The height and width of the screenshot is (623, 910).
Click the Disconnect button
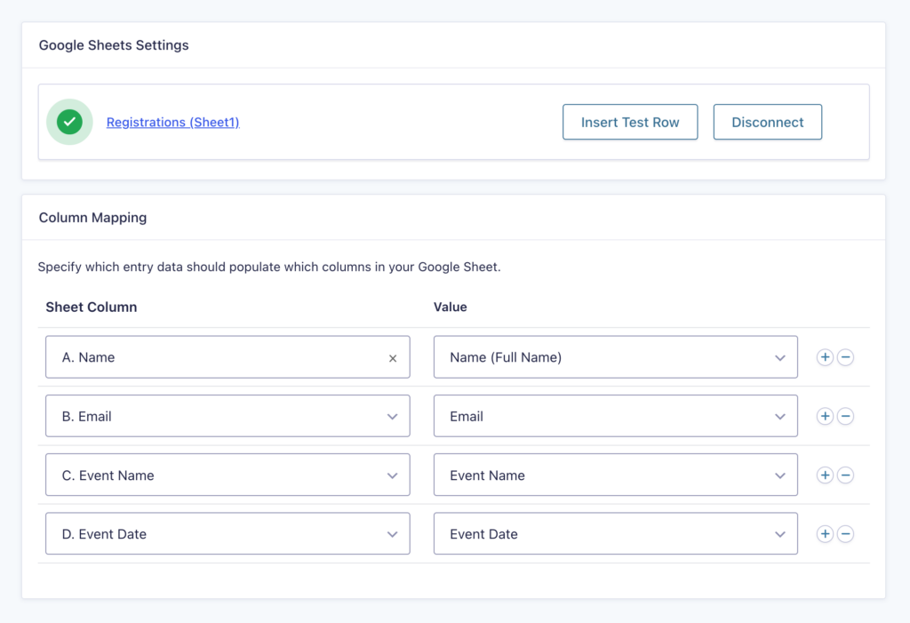pyautogui.click(x=767, y=122)
